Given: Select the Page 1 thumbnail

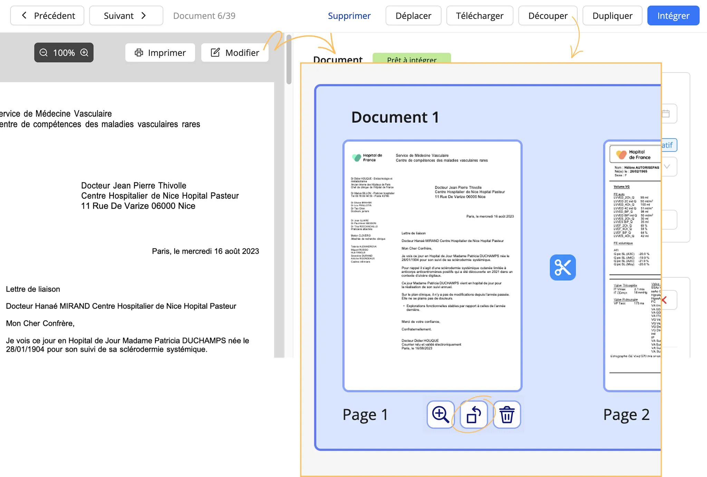Looking at the screenshot, I should (432, 266).
